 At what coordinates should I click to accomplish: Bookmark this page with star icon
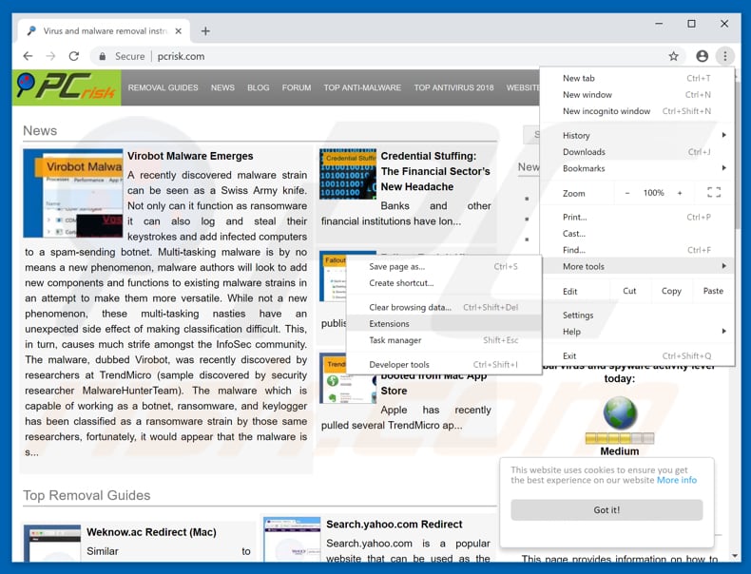(x=673, y=56)
